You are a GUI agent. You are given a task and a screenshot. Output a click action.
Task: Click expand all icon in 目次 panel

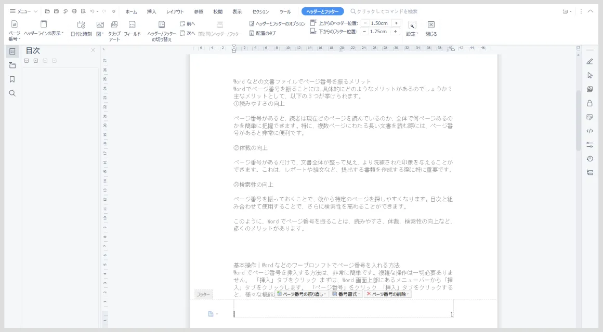[27, 61]
